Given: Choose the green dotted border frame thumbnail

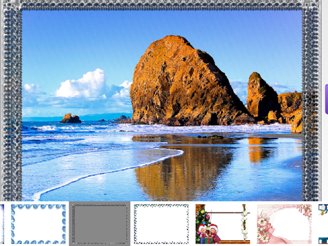Looking at the screenshot, I should [161, 224].
